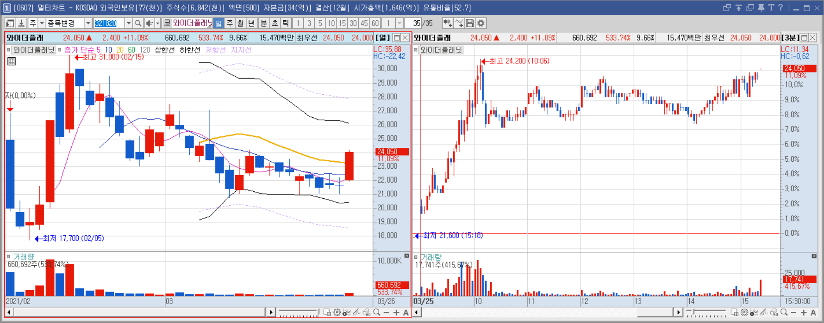Click the download arrow icon in top toolbar
Image resolution: width=824 pixels, height=323 pixels.
(21, 23)
